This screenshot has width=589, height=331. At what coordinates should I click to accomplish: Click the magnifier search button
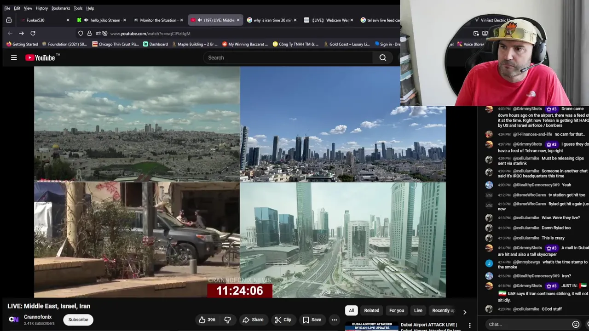tap(383, 57)
